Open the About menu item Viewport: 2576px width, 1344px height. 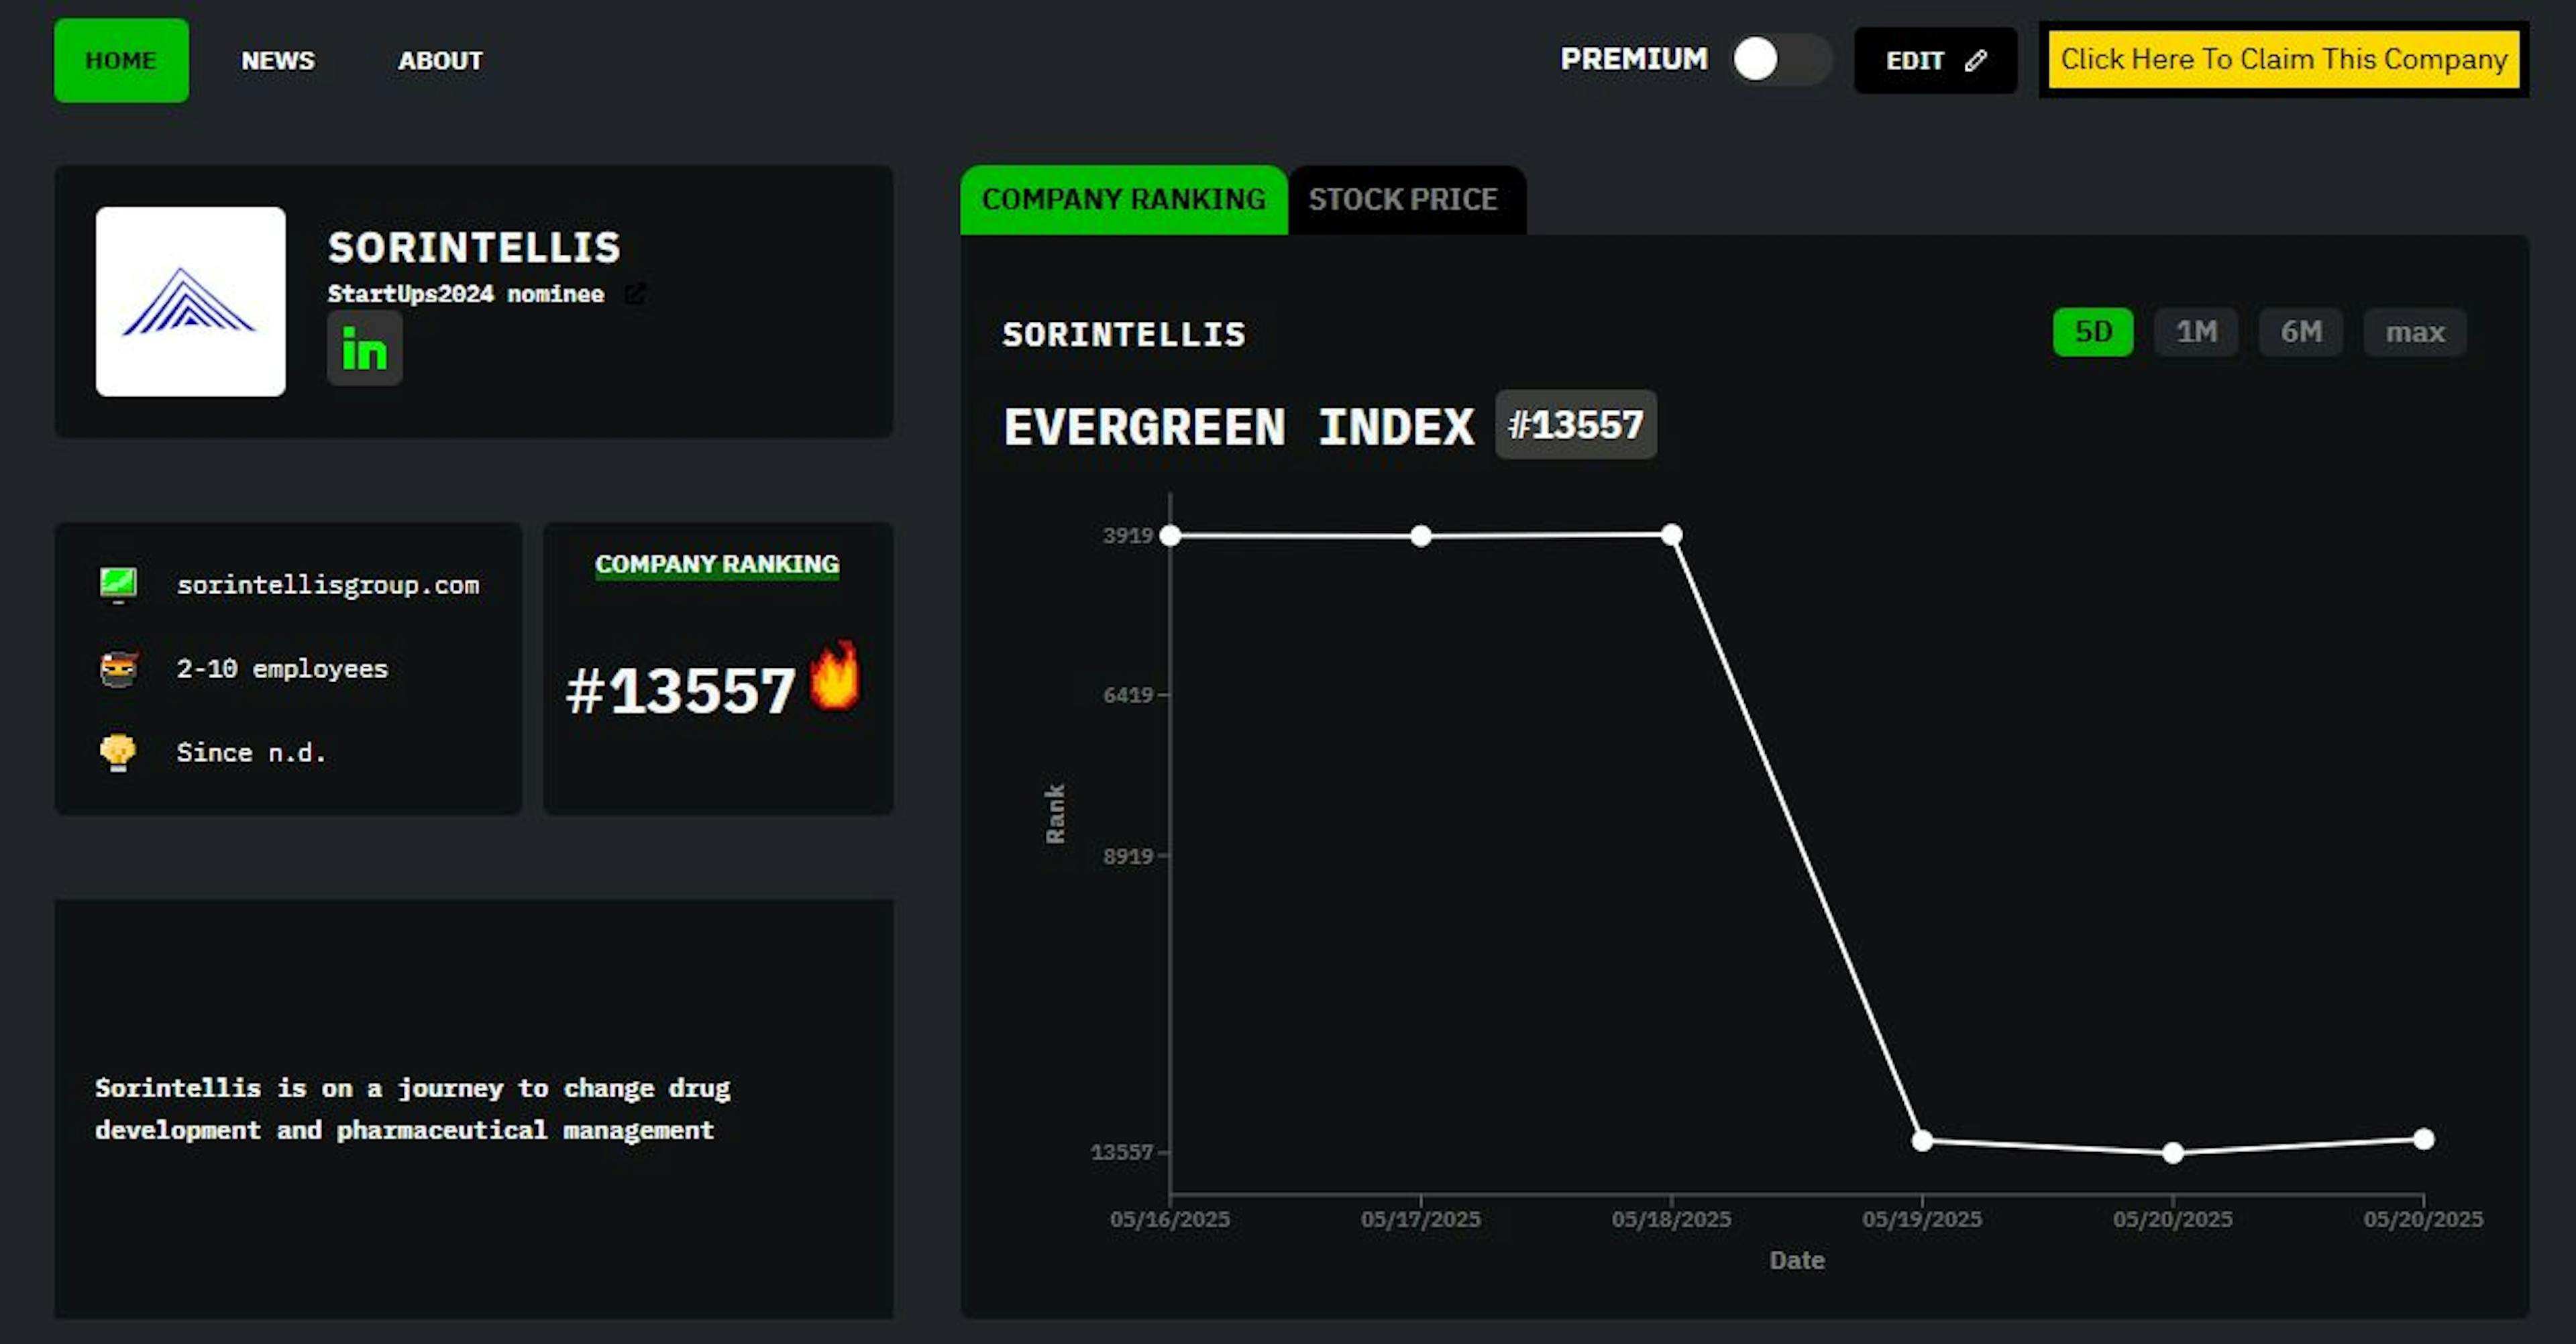click(x=440, y=61)
